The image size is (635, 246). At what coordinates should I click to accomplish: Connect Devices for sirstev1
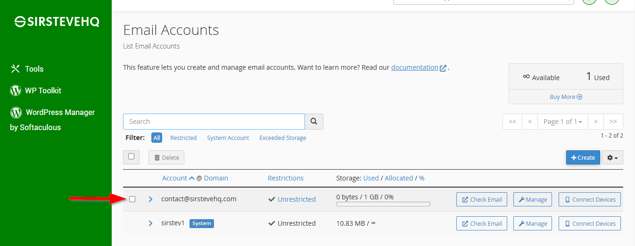coord(590,223)
